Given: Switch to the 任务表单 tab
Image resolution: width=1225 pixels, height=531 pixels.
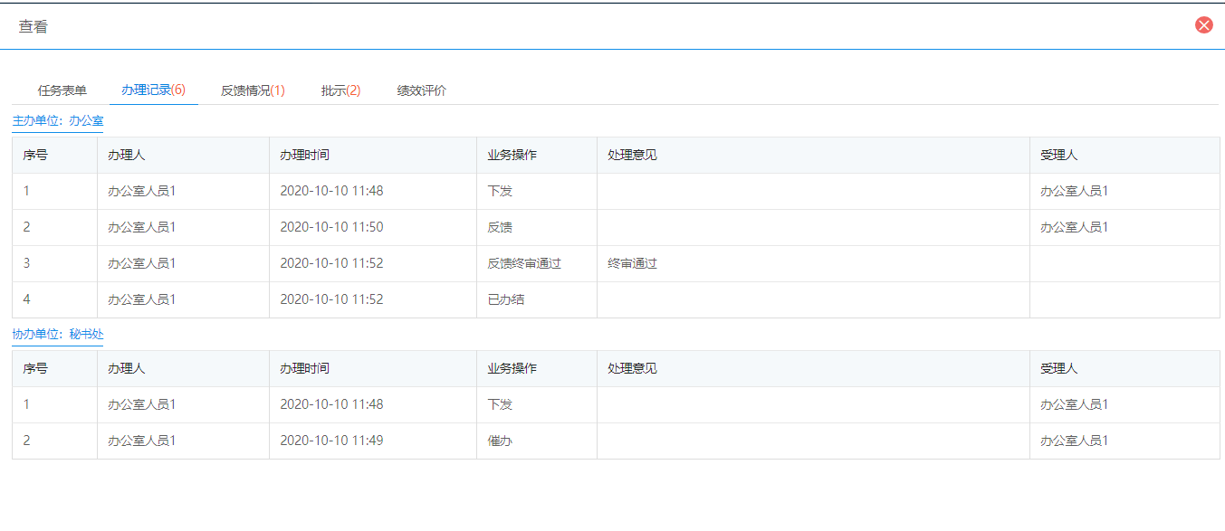Looking at the screenshot, I should (x=62, y=90).
